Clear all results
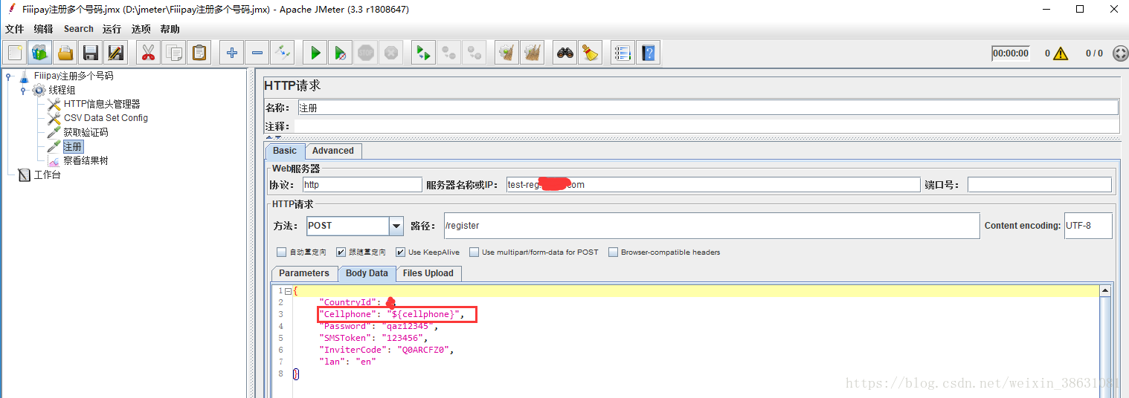 click(x=532, y=53)
